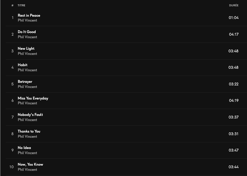Visit Phil Vincent link below No Idea
247x176 pixels.
click(x=27, y=153)
